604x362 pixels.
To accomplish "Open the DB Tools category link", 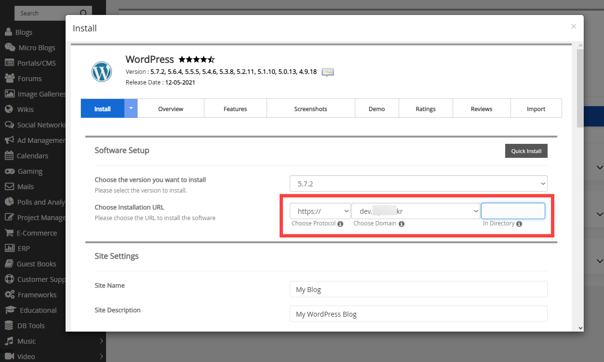I will coord(31,325).
